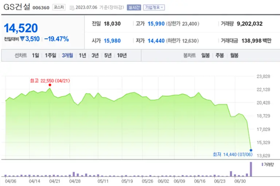Open the 기업개요 dropdown

coord(154,7)
